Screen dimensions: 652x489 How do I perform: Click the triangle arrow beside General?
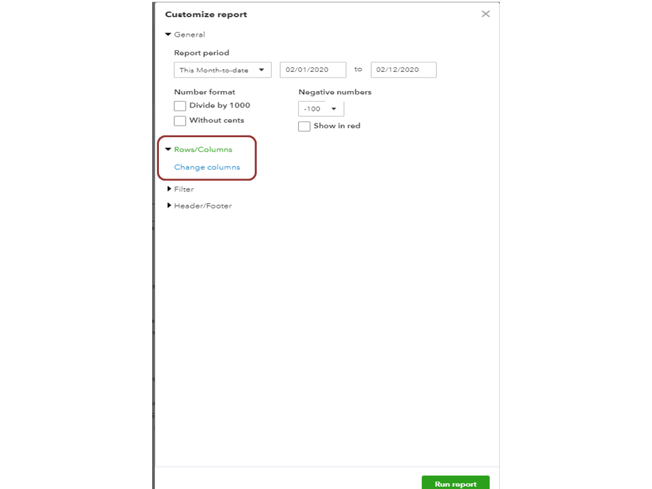tap(168, 34)
